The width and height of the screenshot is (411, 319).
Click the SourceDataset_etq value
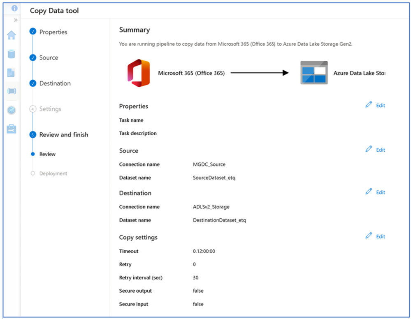214,178
